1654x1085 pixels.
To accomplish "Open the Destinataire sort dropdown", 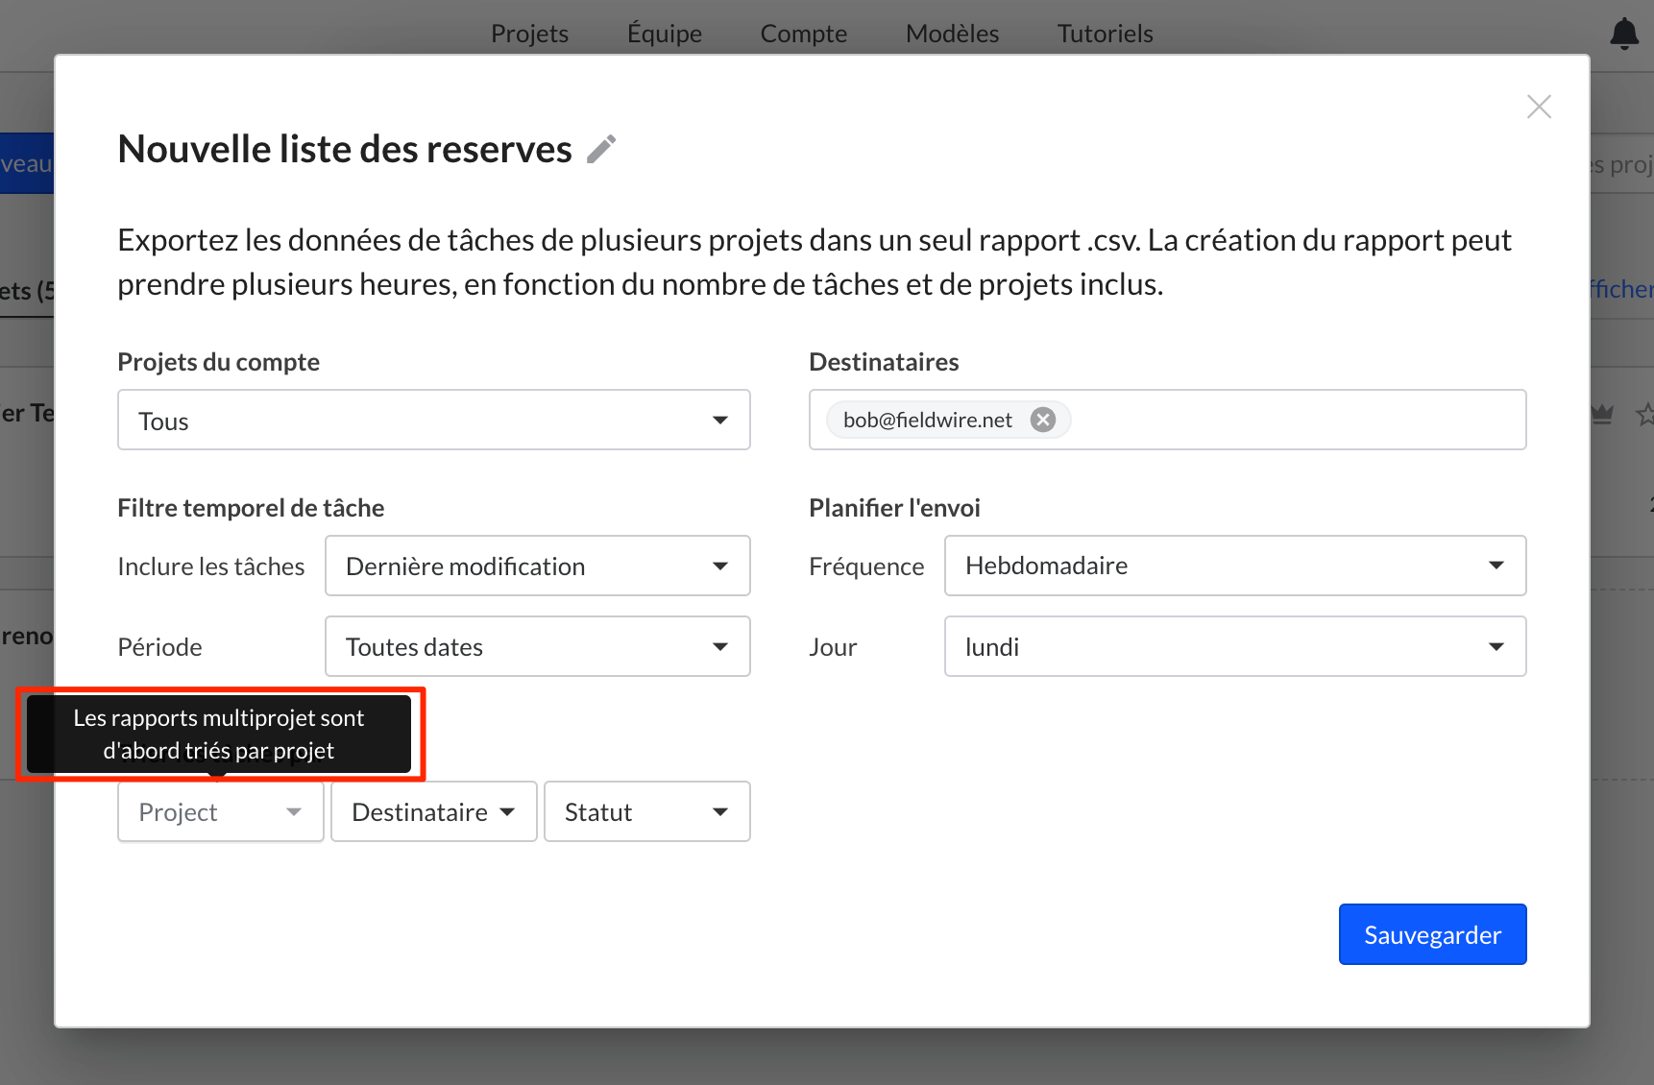I will click(x=434, y=811).
